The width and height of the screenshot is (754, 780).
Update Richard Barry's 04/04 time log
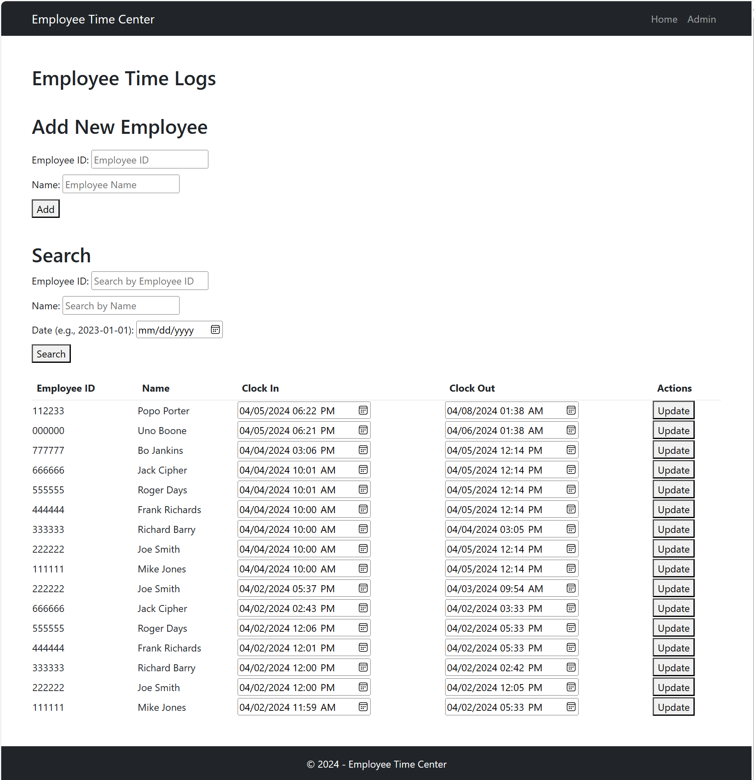coord(673,529)
